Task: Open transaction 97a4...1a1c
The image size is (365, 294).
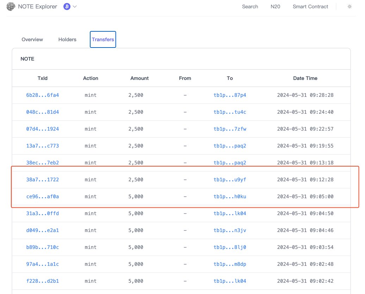Action: 42,264
